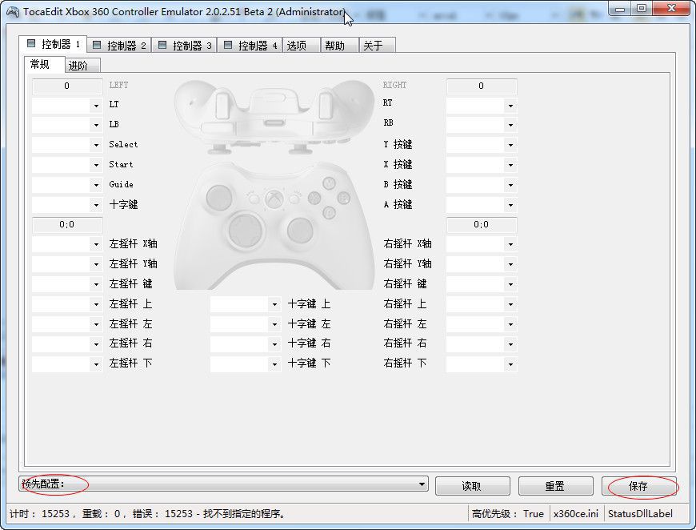The width and height of the screenshot is (696, 530).
Task: Open the 左摇杆 右 dropdown
Action: (x=67, y=344)
